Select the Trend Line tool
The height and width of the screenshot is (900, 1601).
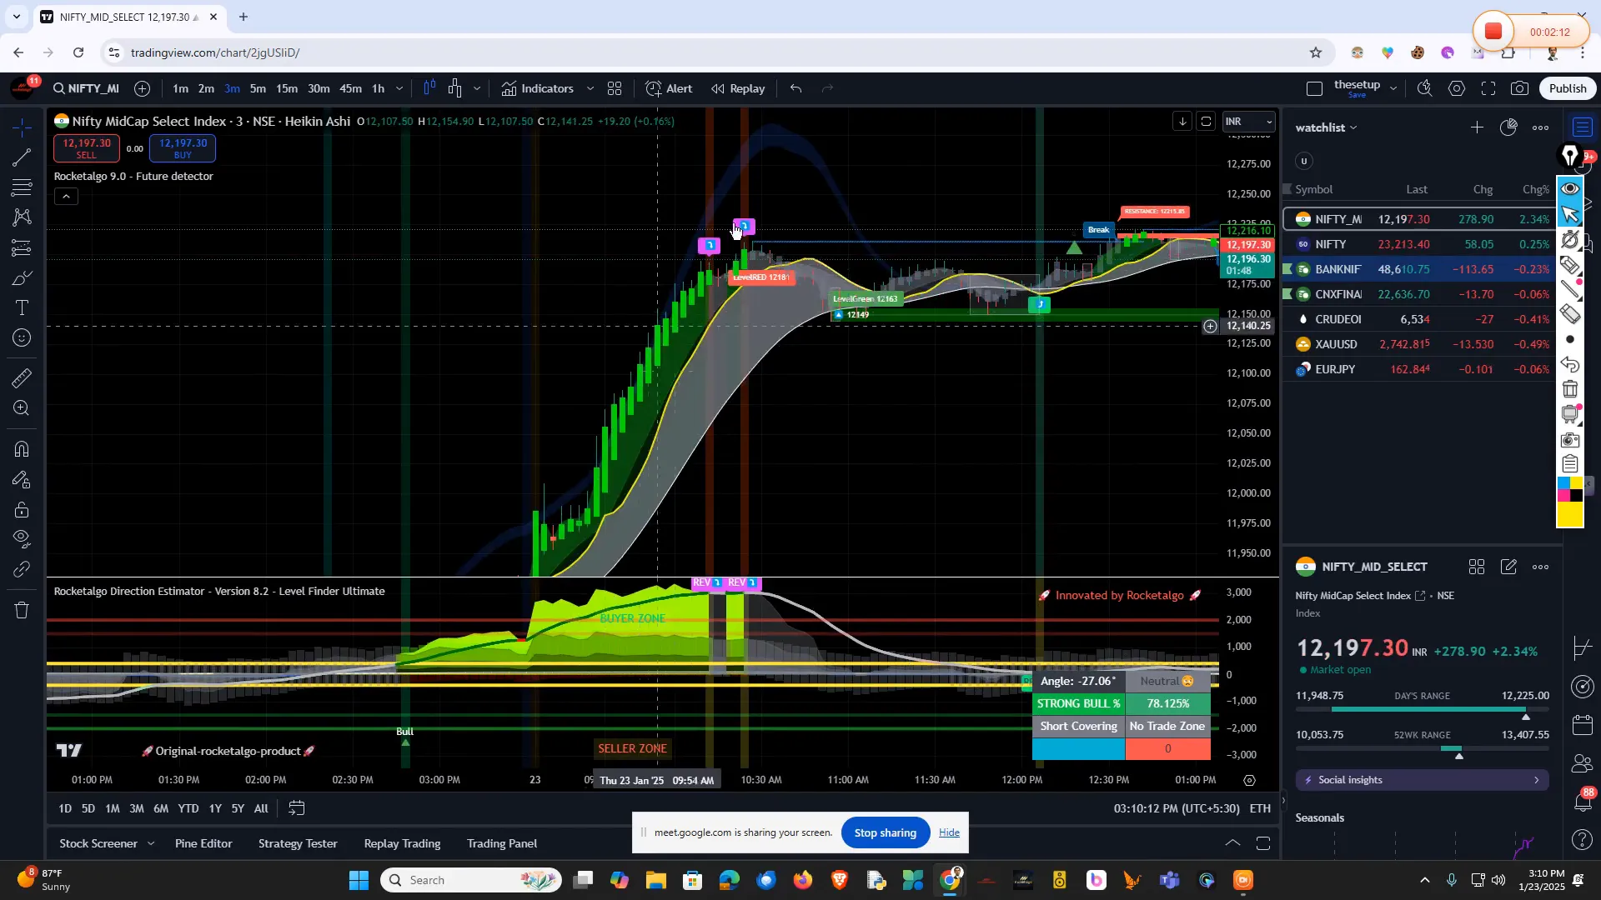(21, 159)
